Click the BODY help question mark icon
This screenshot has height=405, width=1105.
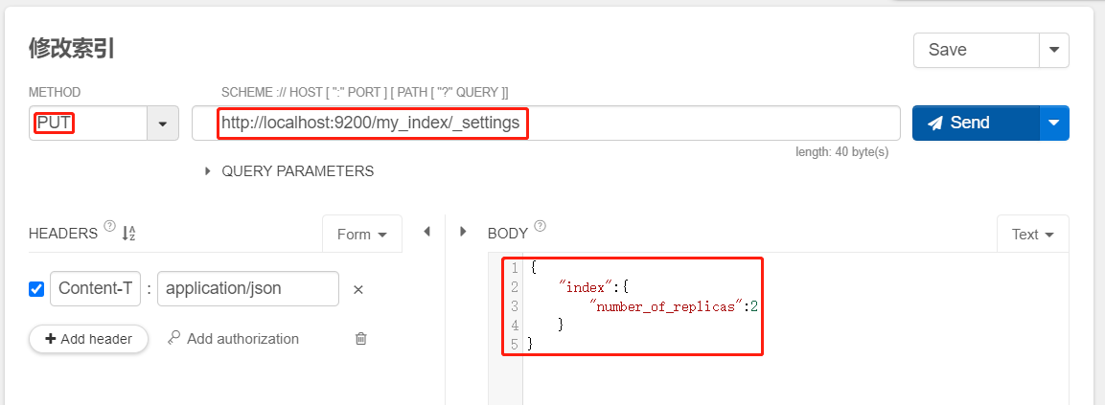[540, 226]
